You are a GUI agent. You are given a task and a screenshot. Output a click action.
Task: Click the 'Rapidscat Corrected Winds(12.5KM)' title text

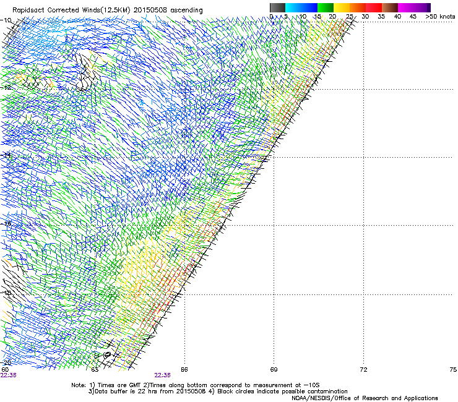71,10
